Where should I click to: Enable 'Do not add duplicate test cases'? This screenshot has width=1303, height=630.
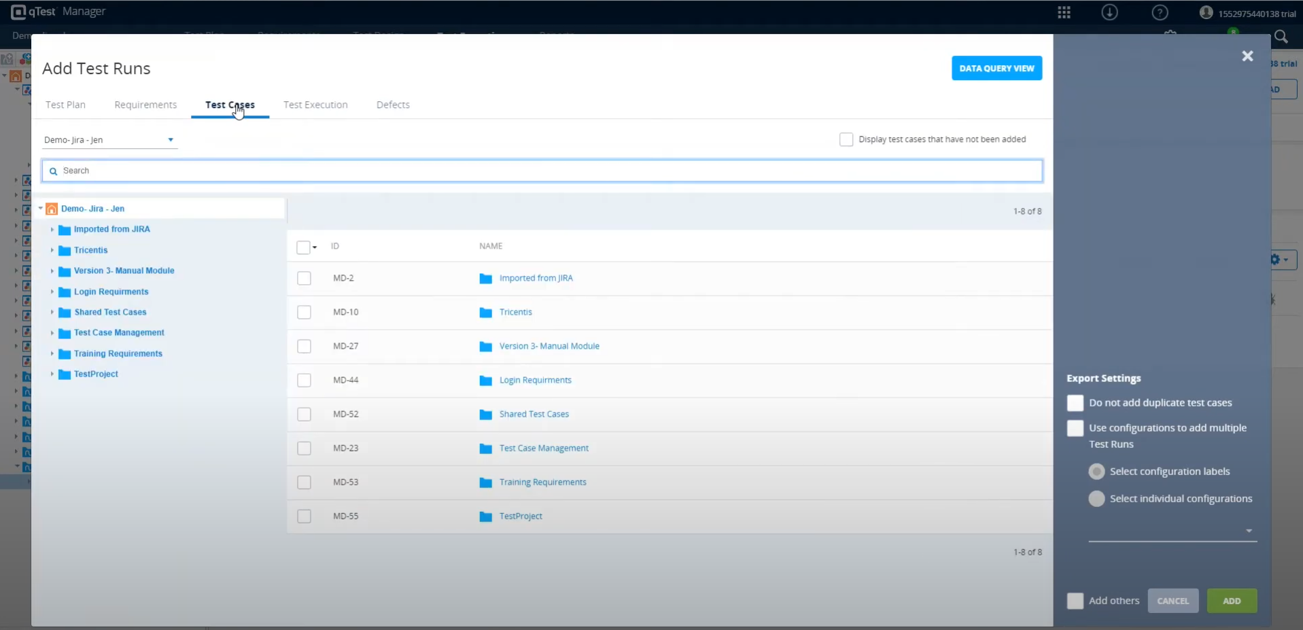[x=1075, y=403]
